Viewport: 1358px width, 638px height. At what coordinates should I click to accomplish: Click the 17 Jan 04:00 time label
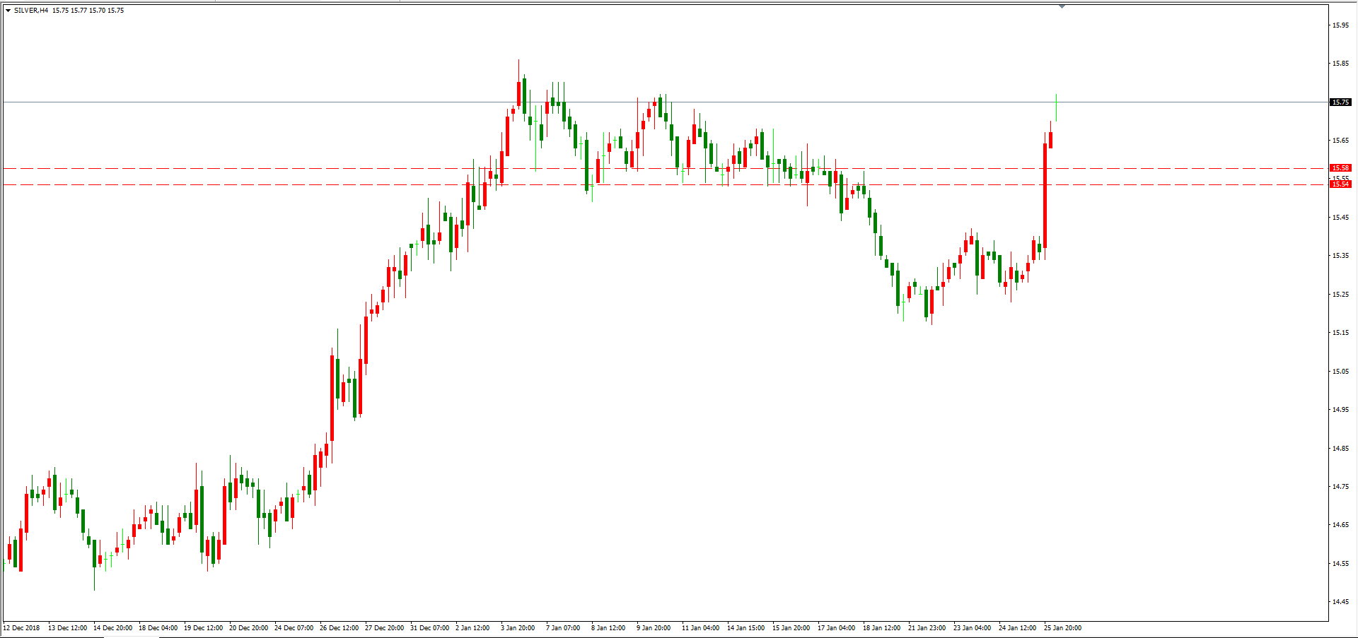tap(837, 628)
